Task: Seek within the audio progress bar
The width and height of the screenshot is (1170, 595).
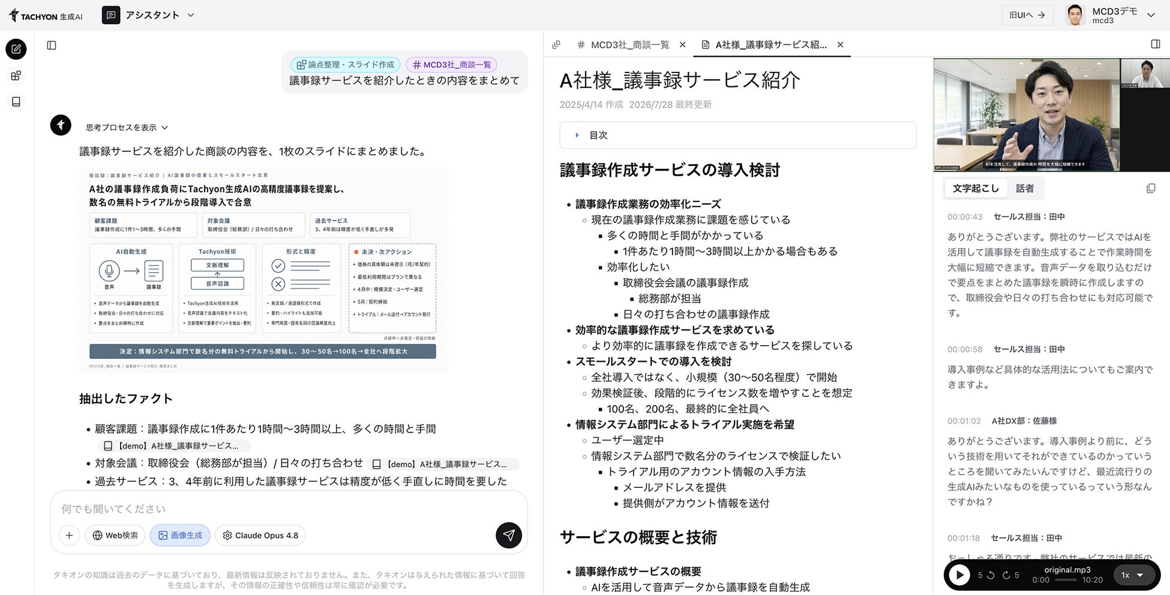Action: [x=1066, y=580]
